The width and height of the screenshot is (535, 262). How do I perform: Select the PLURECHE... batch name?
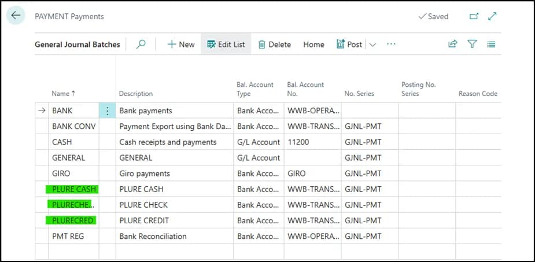73,205
